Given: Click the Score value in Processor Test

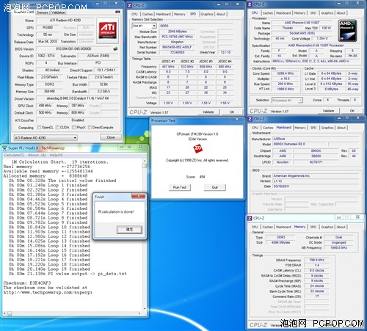Looking at the screenshot, I should 202,177.
